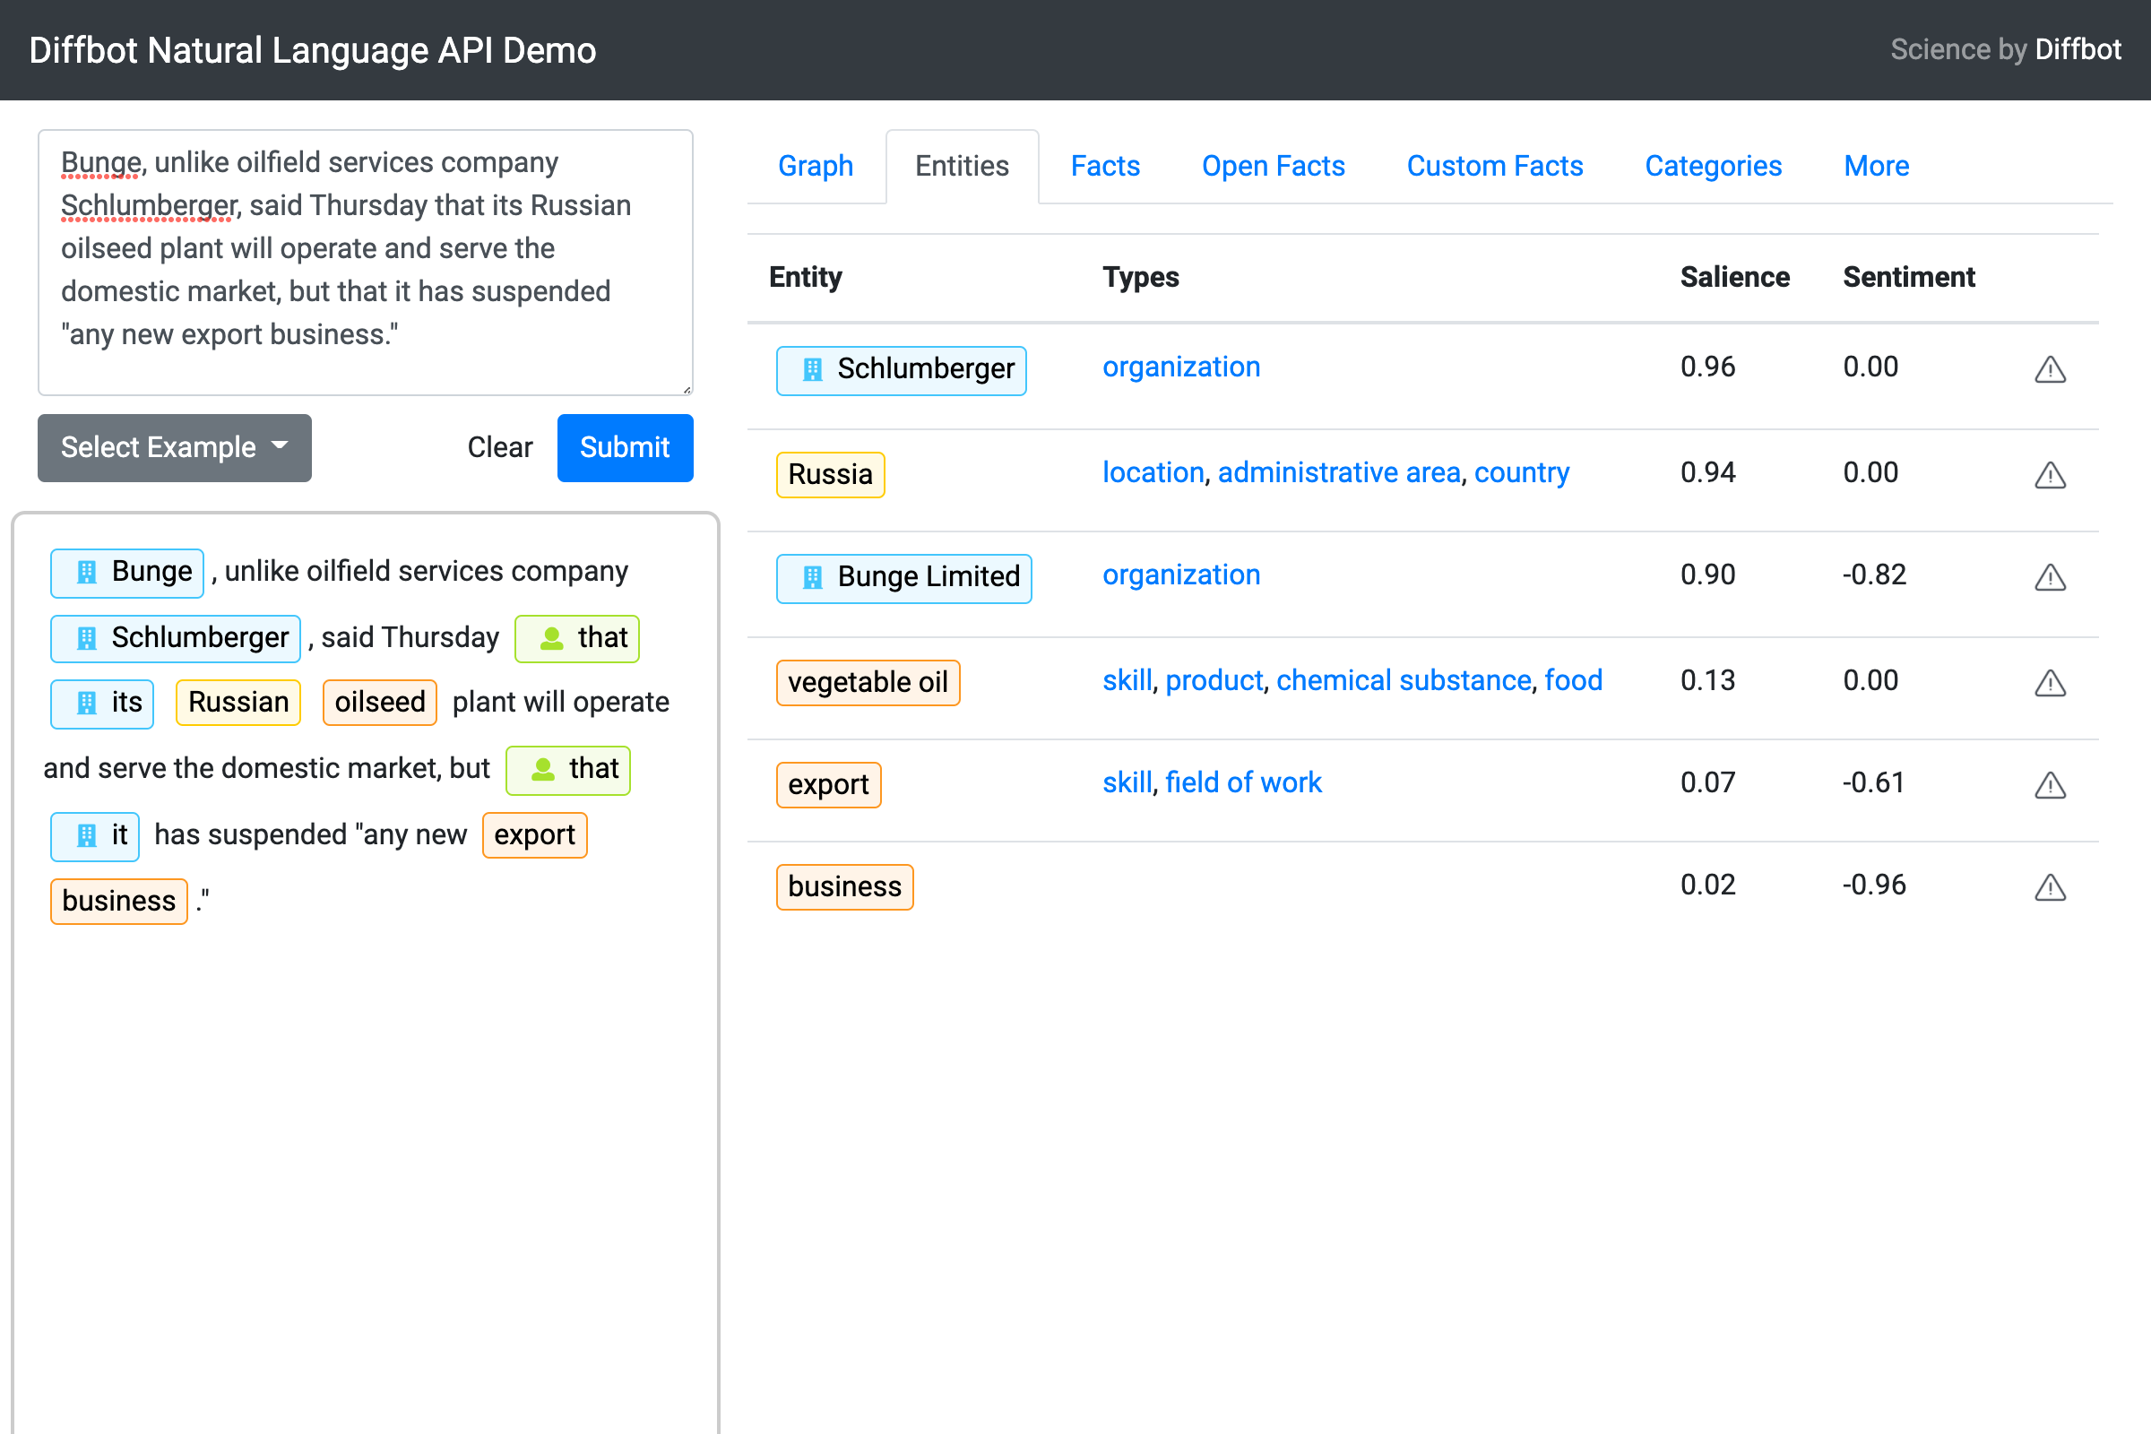The image size is (2151, 1434).
Task: Click export entity tag in table
Action: pos(828,785)
